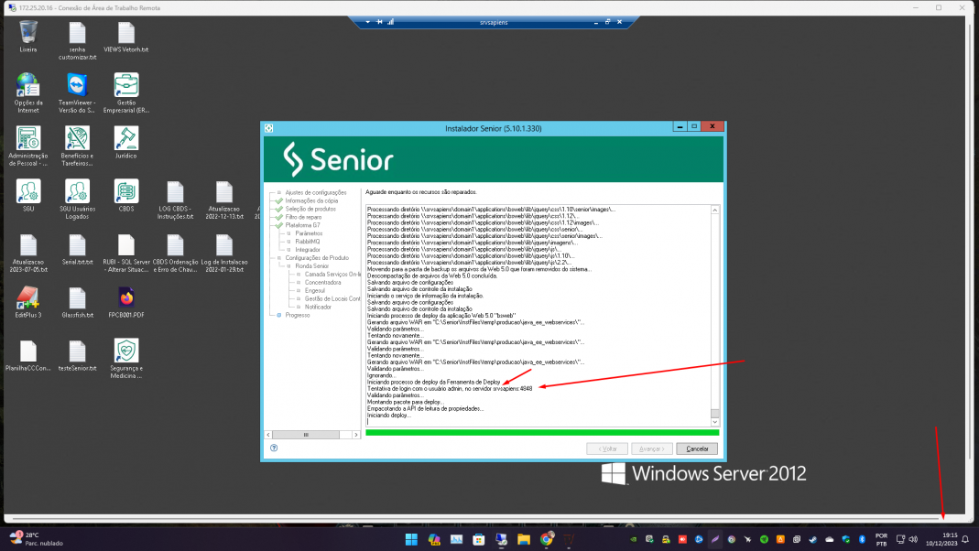Launch Benefícios e Tarefeiros shortcut
This screenshot has width=979, height=551.
[77, 146]
